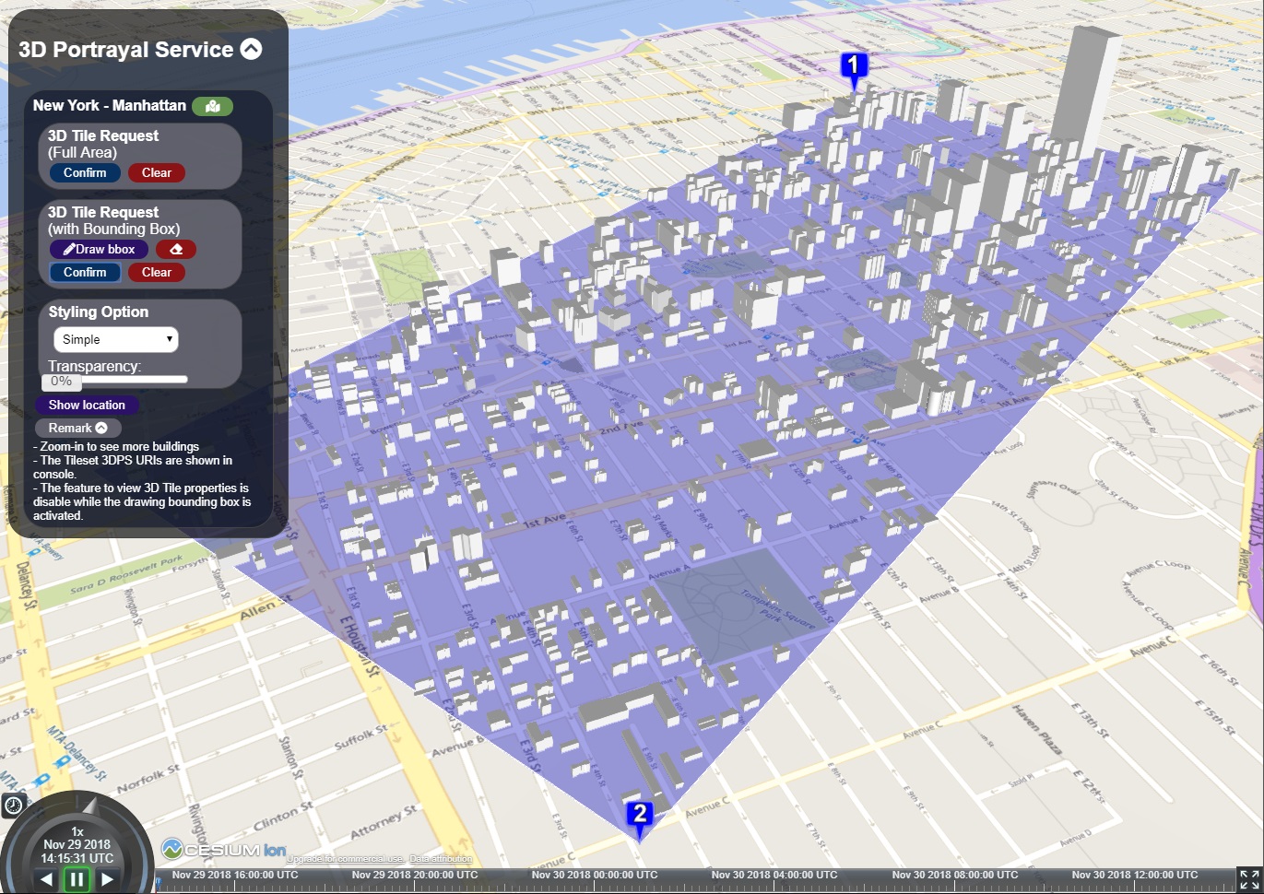Screen dimensions: 1264x894
Task: Click the Show location button
Action: pyautogui.click(x=87, y=405)
